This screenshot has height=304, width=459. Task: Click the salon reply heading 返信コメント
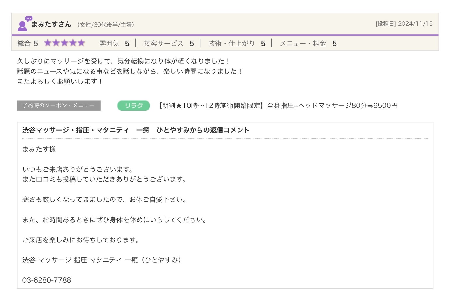click(136, 130)
